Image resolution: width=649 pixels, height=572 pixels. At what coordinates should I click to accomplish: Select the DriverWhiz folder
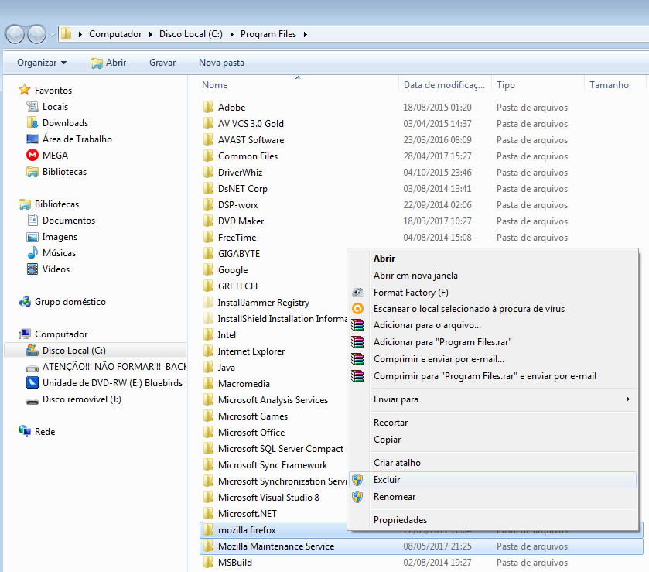click(x=240, y=173)
